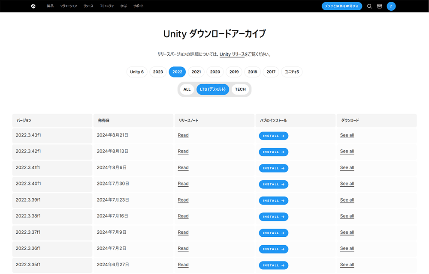The height and width of the screenshot is (274, 429).
Task: See all downloads for 2022.3.36f1
Action: coord(347,248)
